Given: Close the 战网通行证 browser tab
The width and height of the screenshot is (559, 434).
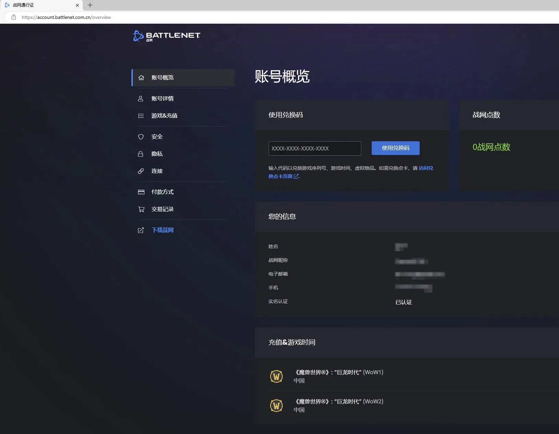Looking at the screenshot, I should (x=77, y=5).
